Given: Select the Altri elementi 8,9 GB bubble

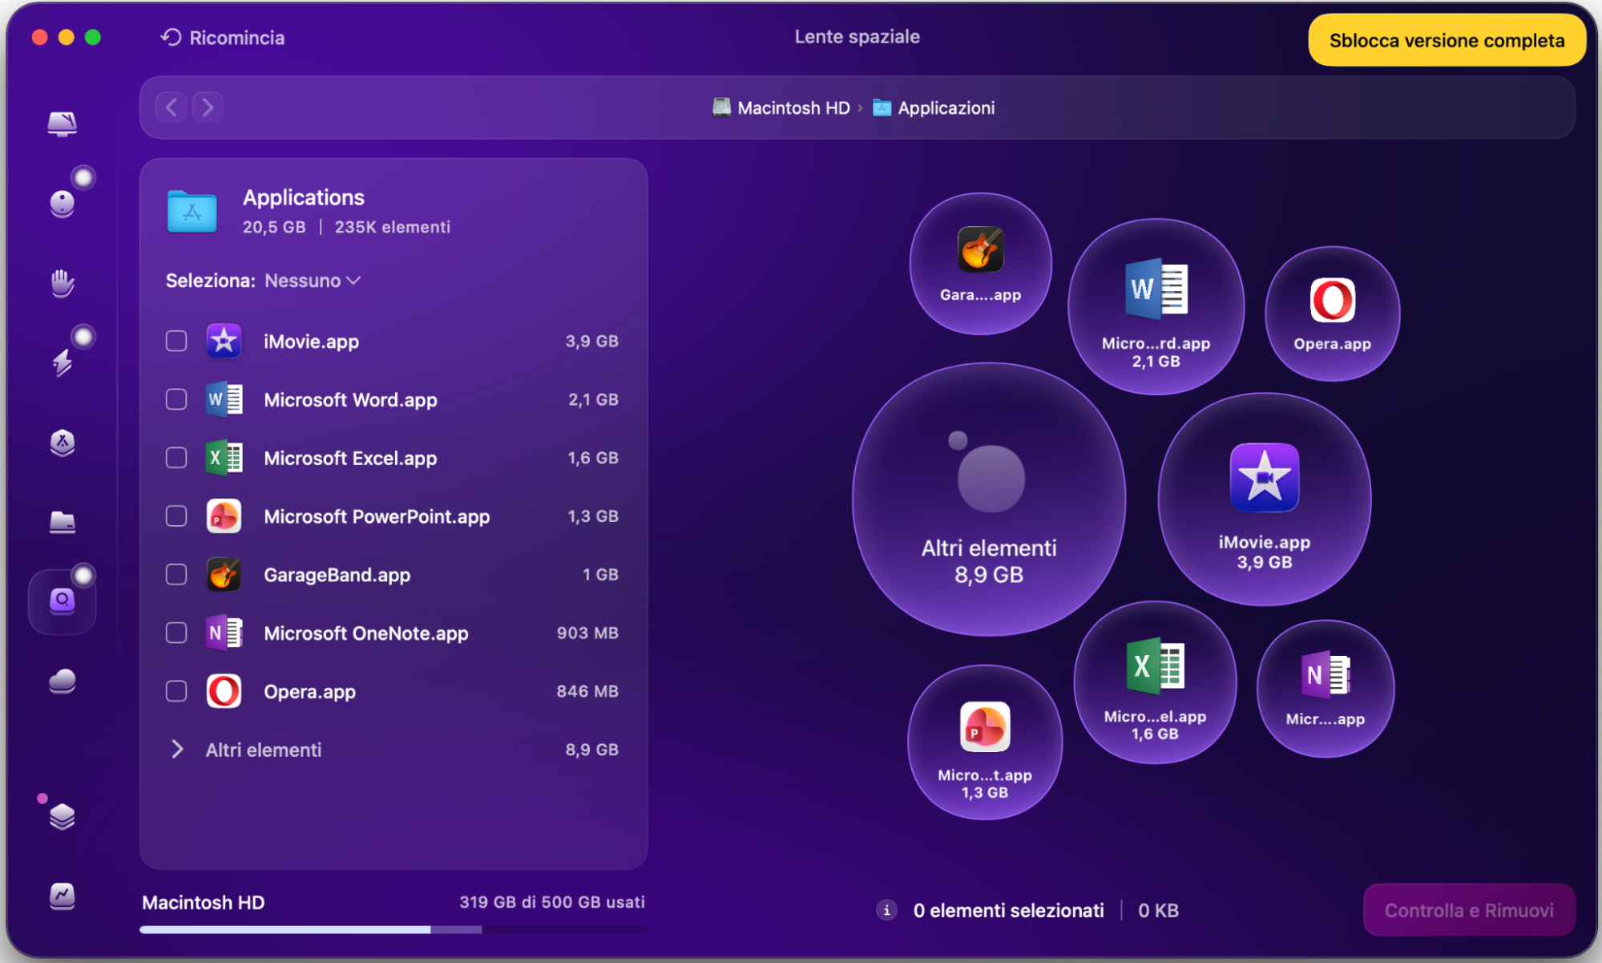Looking at the screenshot, I should click(x=989, y=500).
